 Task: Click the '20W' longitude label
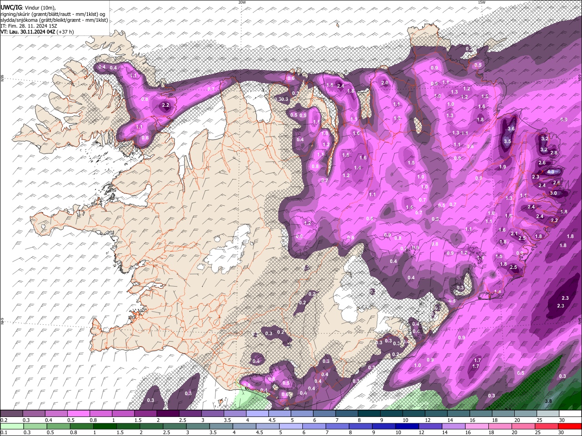tap(242, 2)
